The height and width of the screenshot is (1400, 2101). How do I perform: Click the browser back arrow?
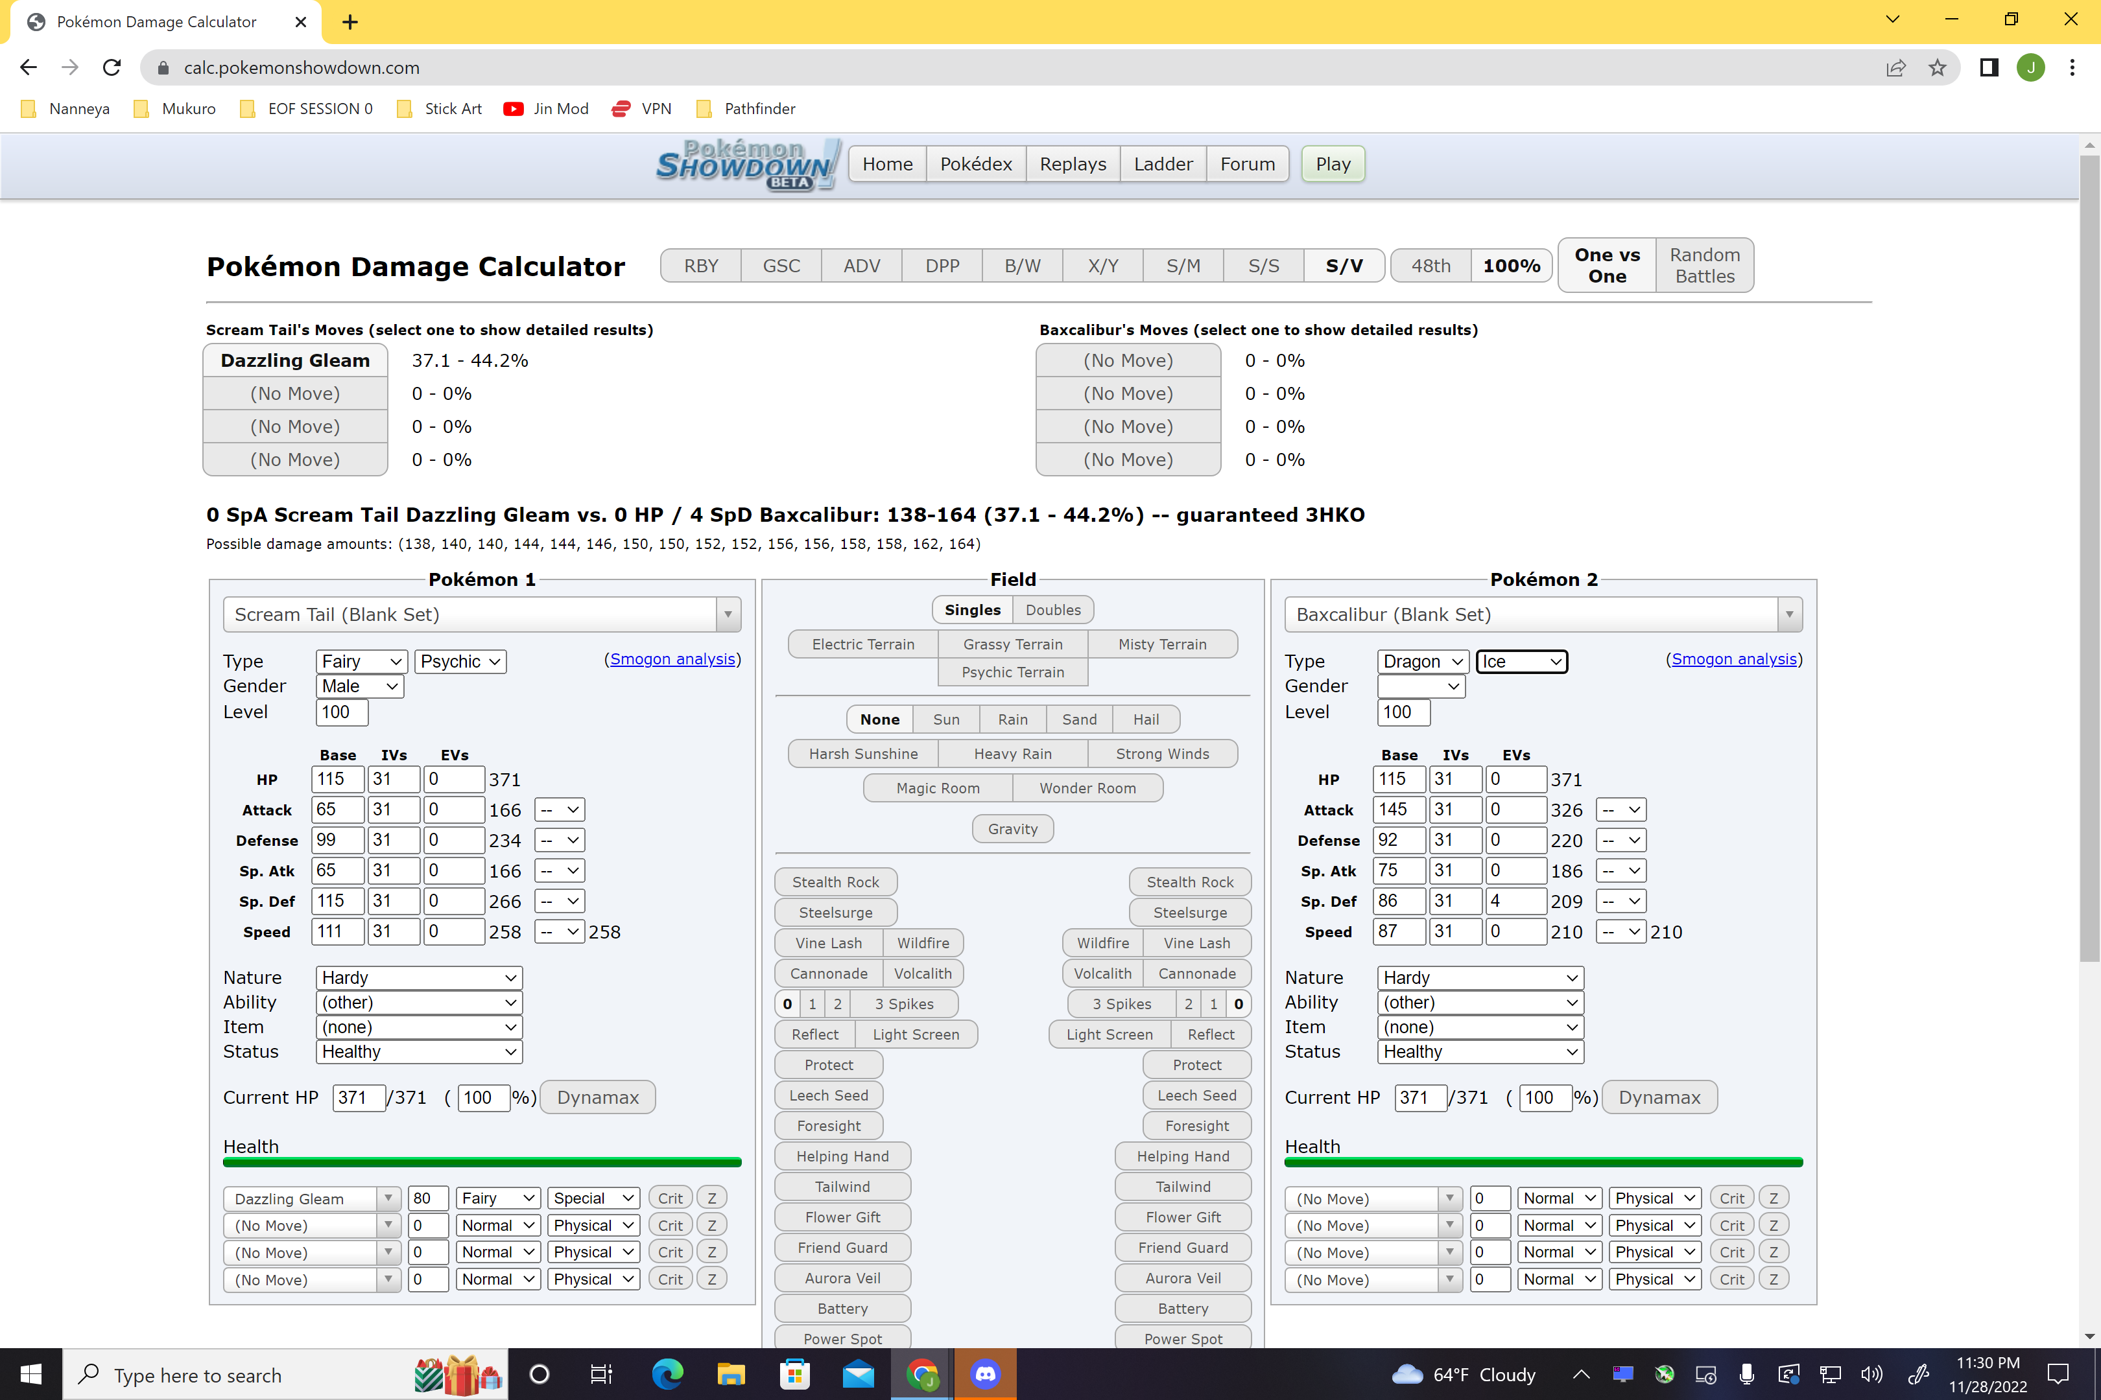29,67
